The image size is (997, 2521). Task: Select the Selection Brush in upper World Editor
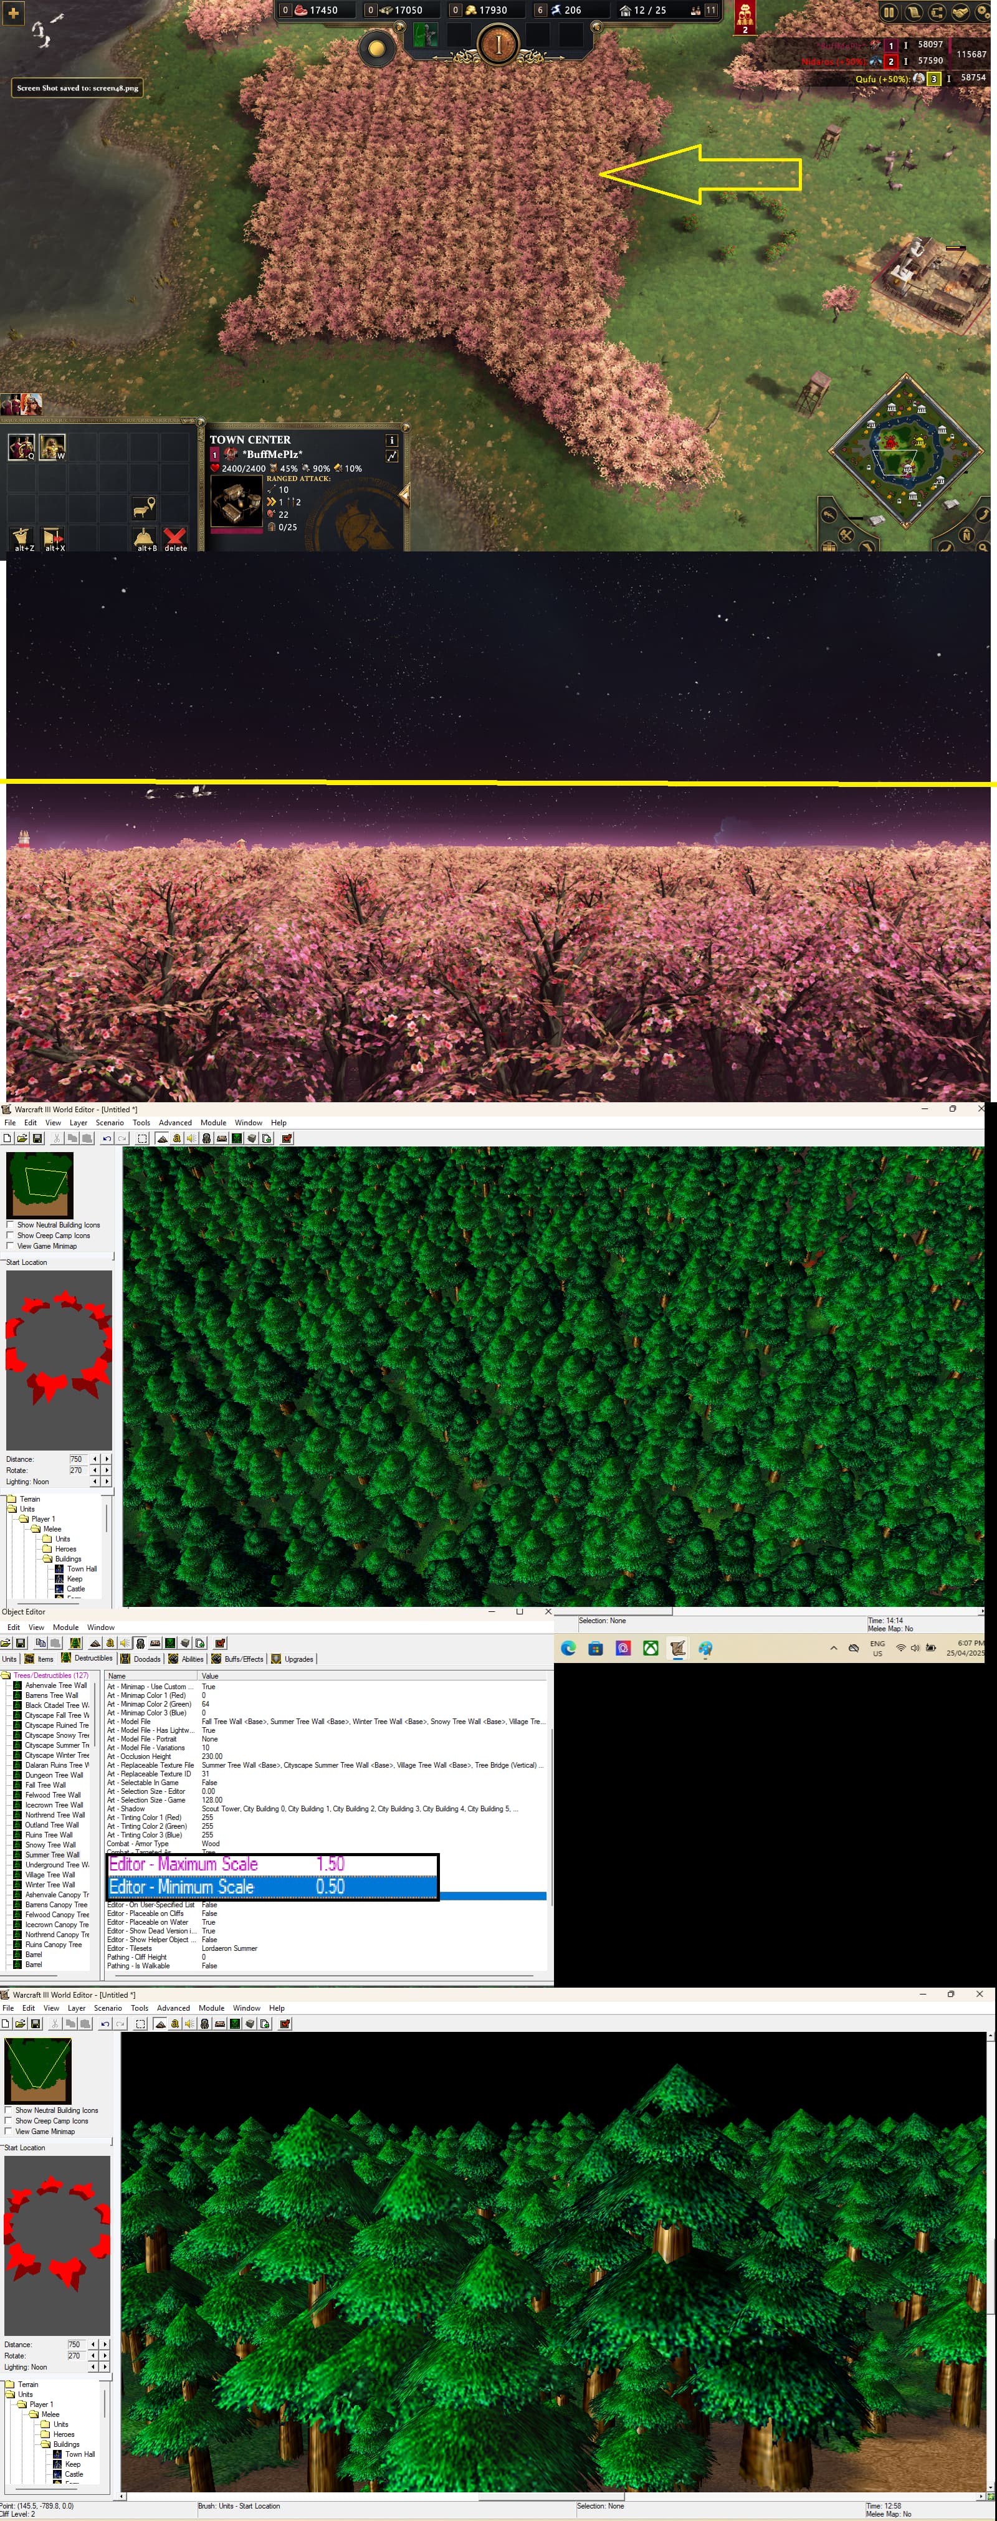(x=143, y=1138)
